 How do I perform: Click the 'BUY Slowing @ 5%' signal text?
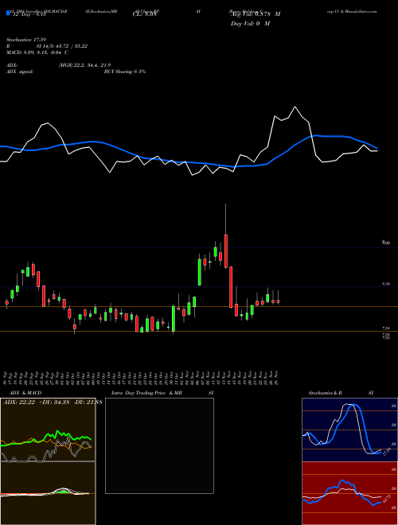(x=125, y=72)
